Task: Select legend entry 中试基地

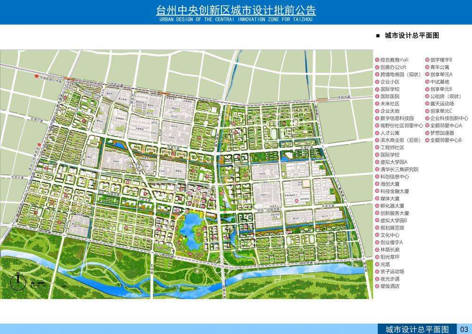Action: tap(437, 82)
